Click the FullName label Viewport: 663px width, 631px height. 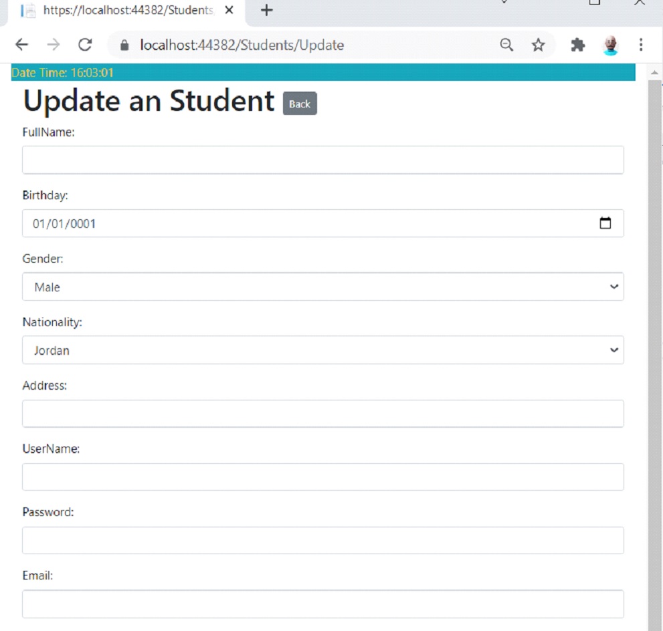(x=48, y=132)
